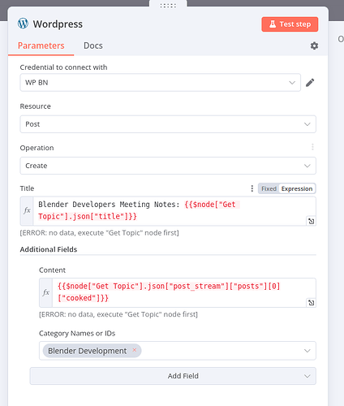Switch Title field to Expression mode

297,188
